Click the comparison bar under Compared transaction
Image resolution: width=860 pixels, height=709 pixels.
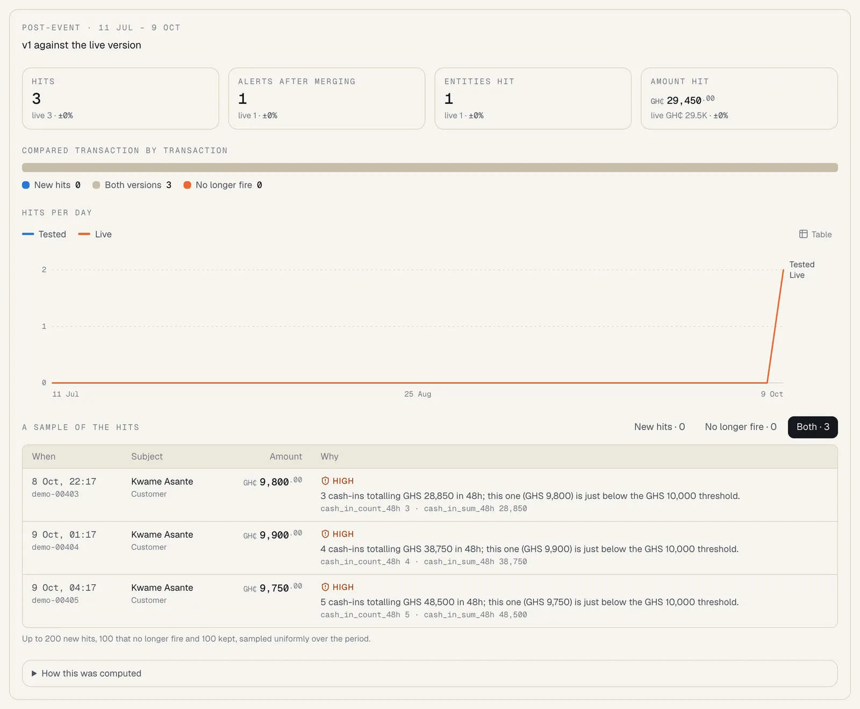429,168
